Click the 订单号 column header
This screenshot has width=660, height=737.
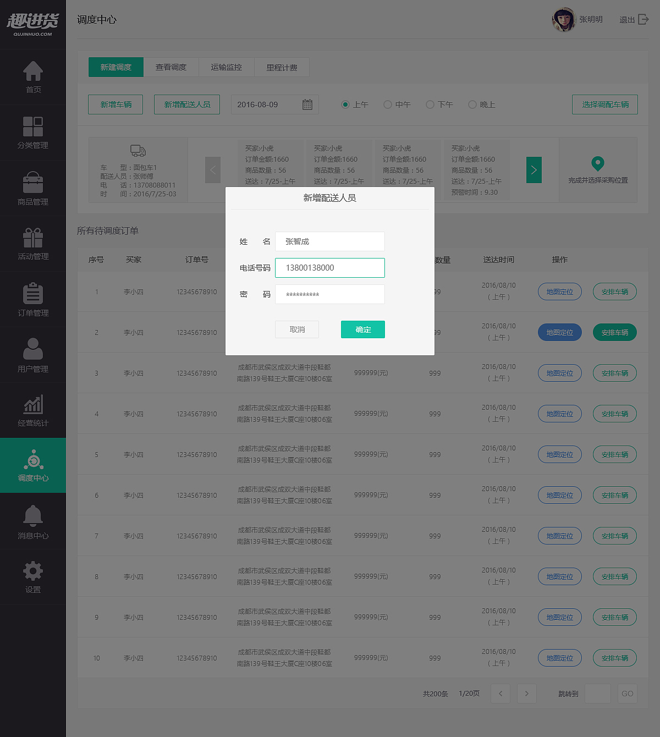[x=197, y=260]
